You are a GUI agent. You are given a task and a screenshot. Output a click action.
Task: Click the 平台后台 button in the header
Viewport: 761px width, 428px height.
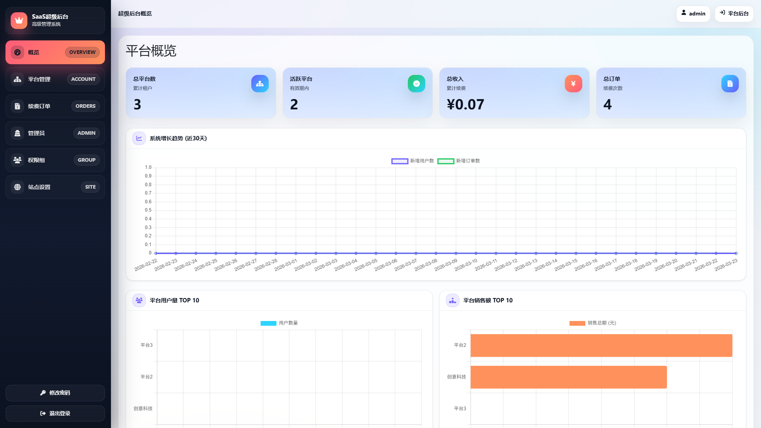coord(734,13)
